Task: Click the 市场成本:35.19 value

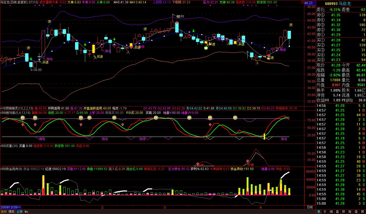Action: pyautogui.click(x=286, y=108)
